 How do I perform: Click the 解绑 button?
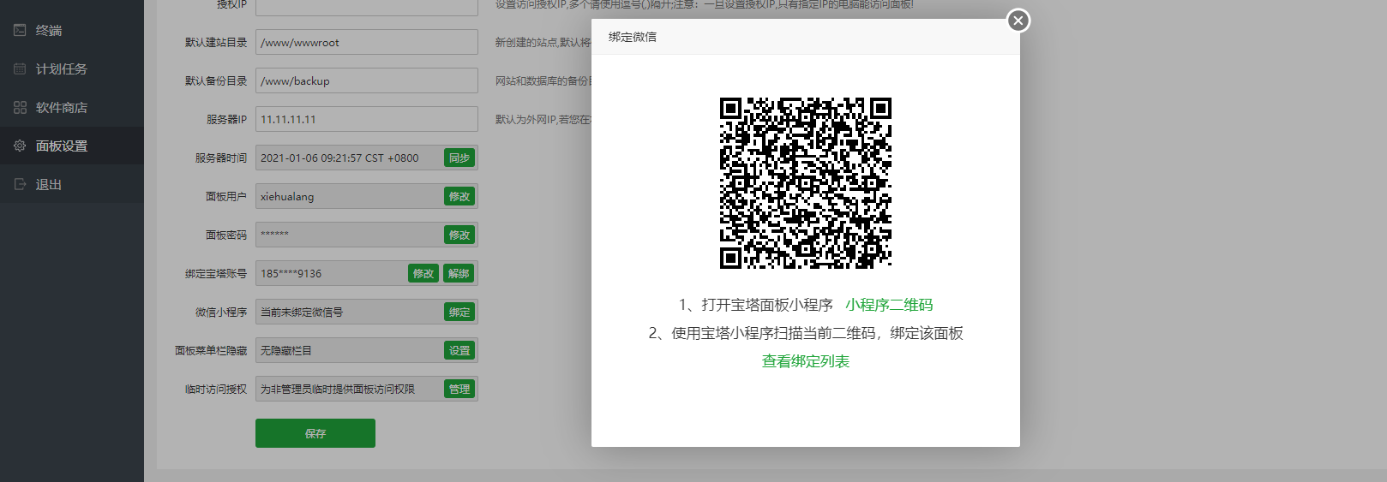coord(459,273)
